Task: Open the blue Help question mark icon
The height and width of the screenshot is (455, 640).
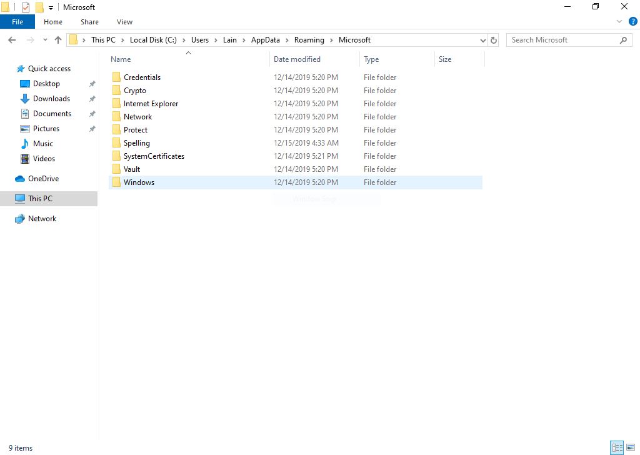Action: tap(632, 22)
